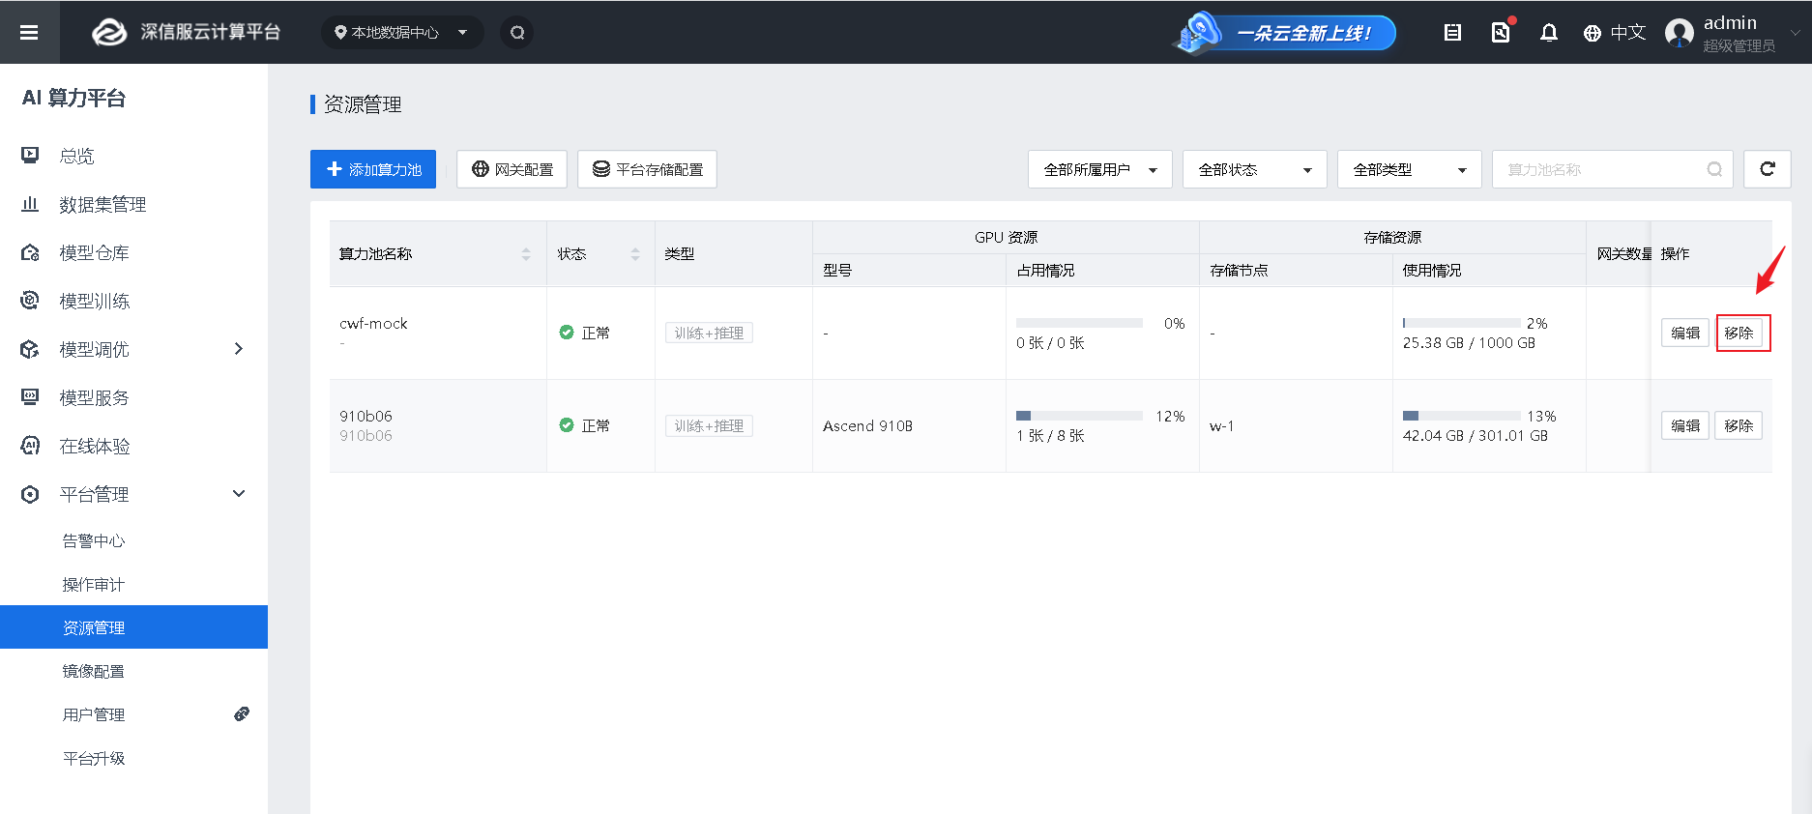Viewport: 1812px width, 814px height.
Task: Open 用户管理 submenu item
Action: [x=94, y=714]
